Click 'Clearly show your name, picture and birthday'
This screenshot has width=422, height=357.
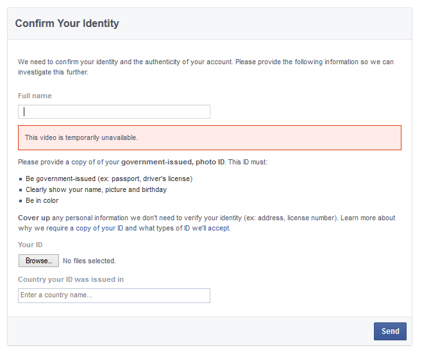click(x=96, y=189)
